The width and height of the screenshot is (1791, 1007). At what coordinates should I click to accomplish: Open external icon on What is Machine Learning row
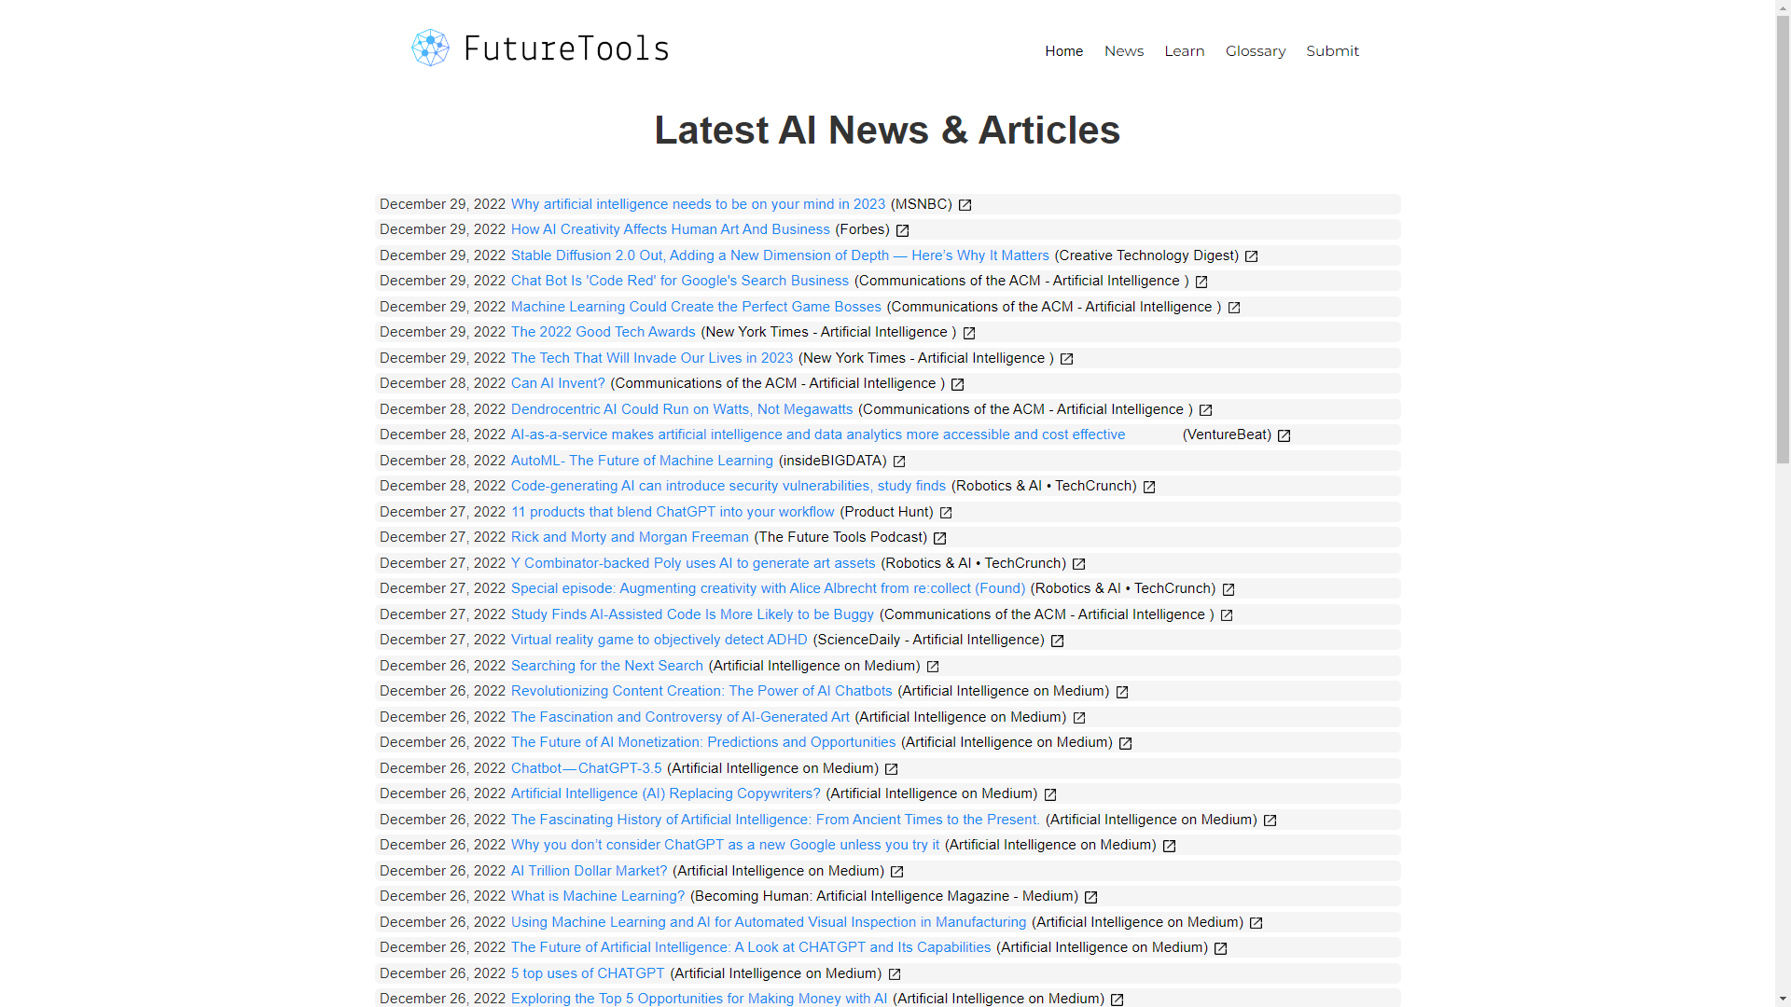pyautogui.click(x=1091, y=897)
